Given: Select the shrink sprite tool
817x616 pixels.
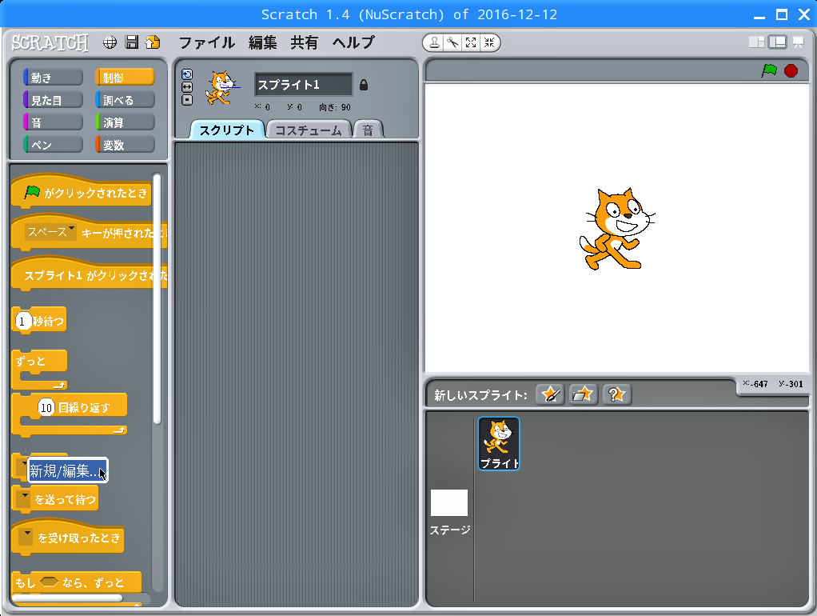Looking at the screenshot, I should 489,42.
